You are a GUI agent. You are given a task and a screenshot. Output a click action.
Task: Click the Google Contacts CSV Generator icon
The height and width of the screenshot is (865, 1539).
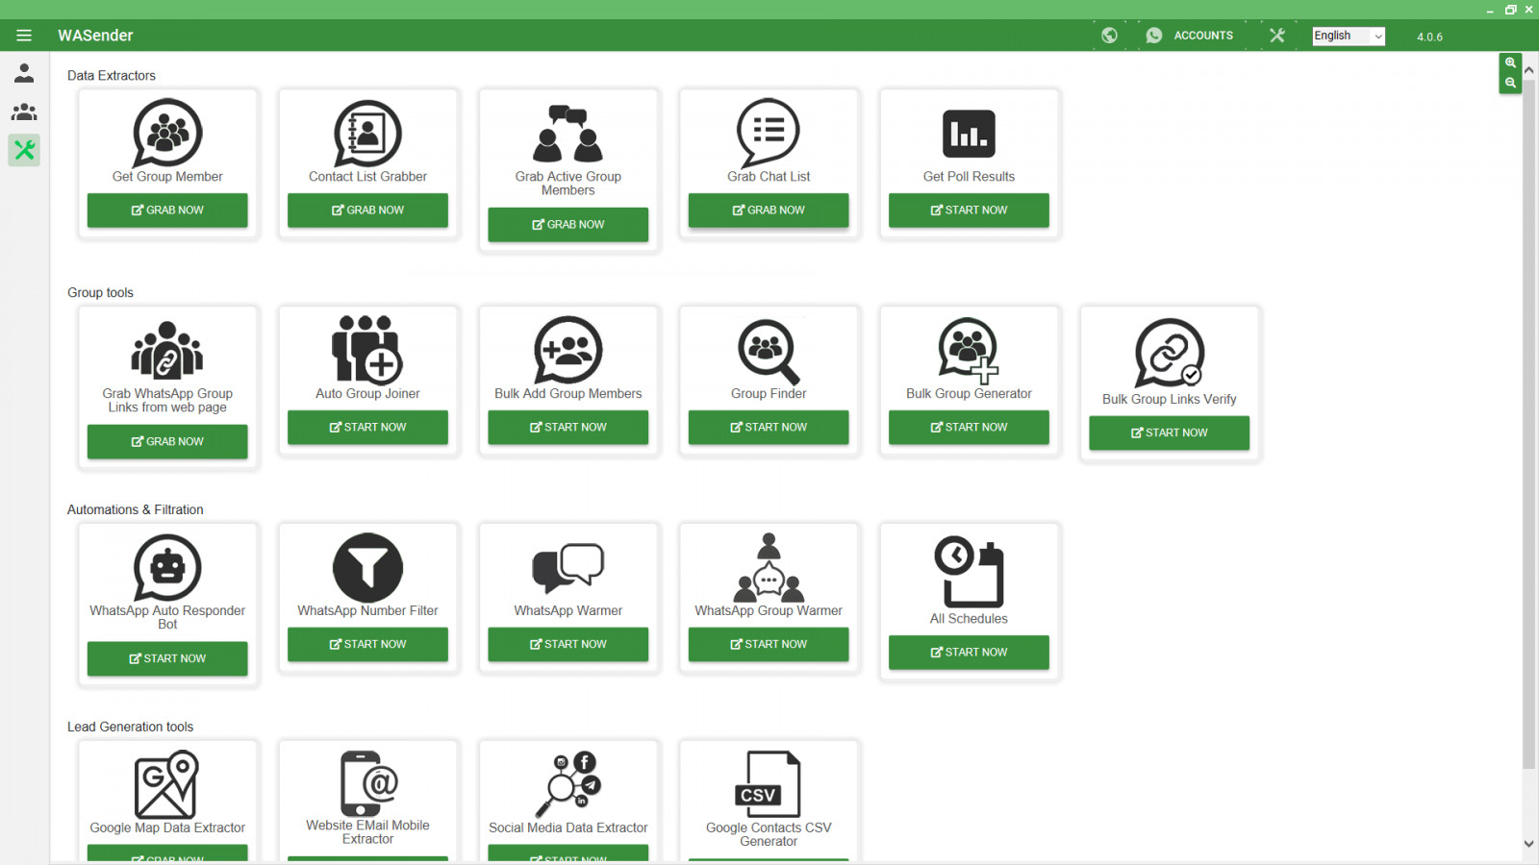click(x=768, y=784)
